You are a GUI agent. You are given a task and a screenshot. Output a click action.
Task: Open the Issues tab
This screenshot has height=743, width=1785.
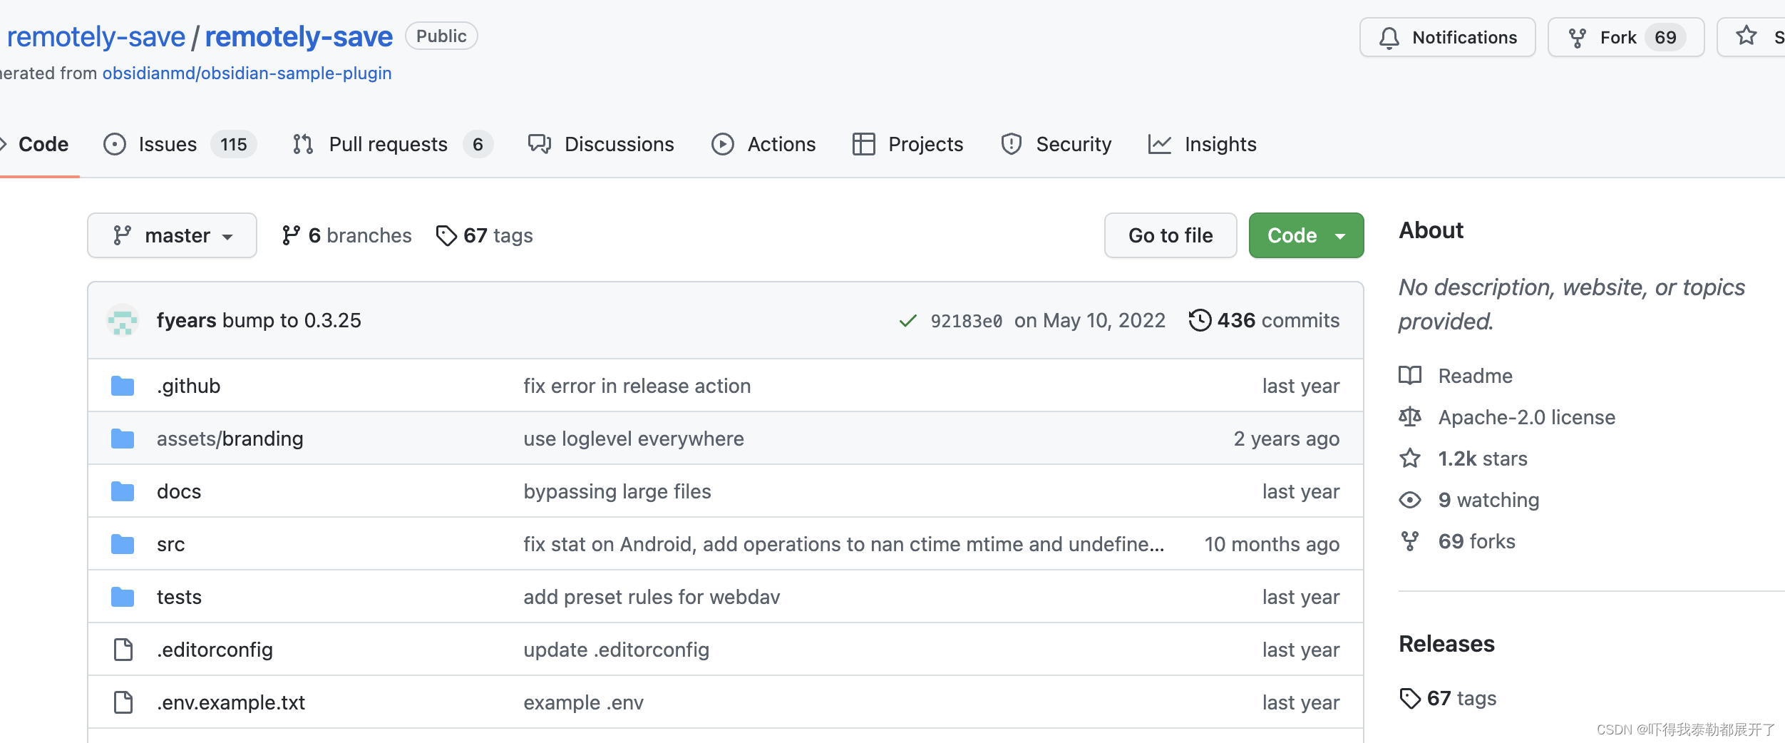(x=180, y=144)
